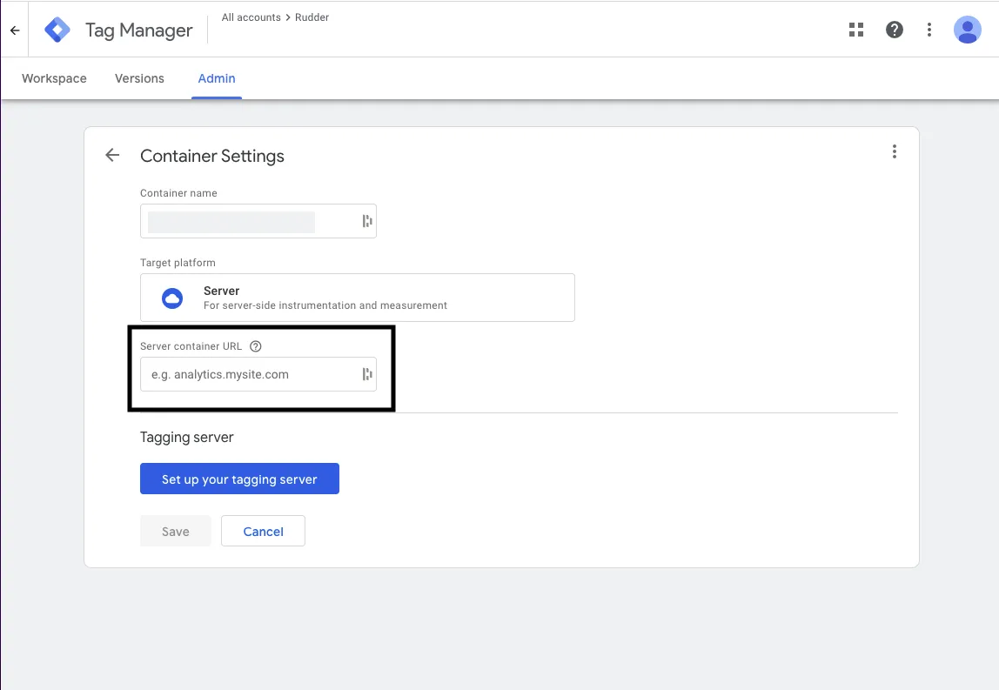This screenshot has height=690, width=999.
Task: Click variable icon in Container name field
Action: pyautogui.click(x=367, y=221)
